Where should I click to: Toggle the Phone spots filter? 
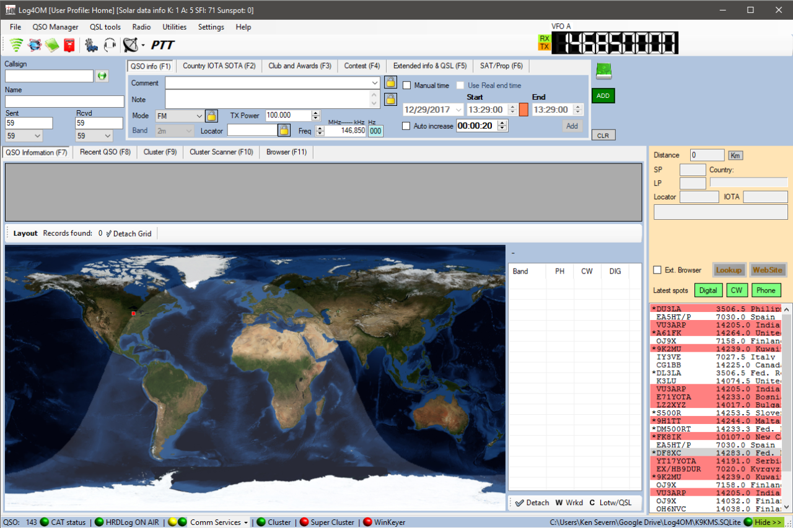(x=766, y=290)
